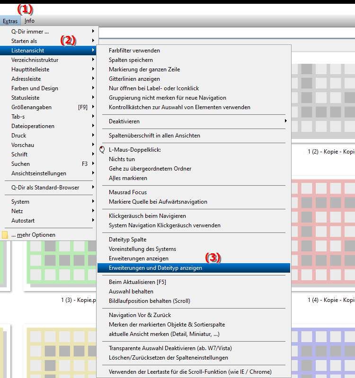Toggle Spalten speichern

[x=194, y=60]
